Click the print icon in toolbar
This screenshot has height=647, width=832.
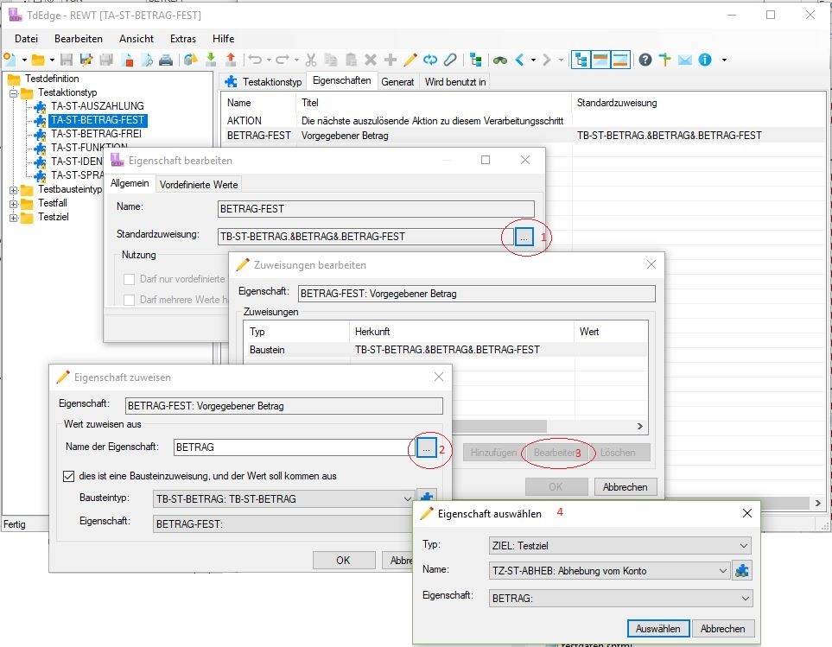click(x=166, y=60)
